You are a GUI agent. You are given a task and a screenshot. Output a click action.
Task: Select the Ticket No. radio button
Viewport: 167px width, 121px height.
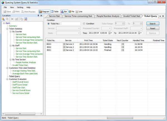pyautogui.click(x=48, y=24)
